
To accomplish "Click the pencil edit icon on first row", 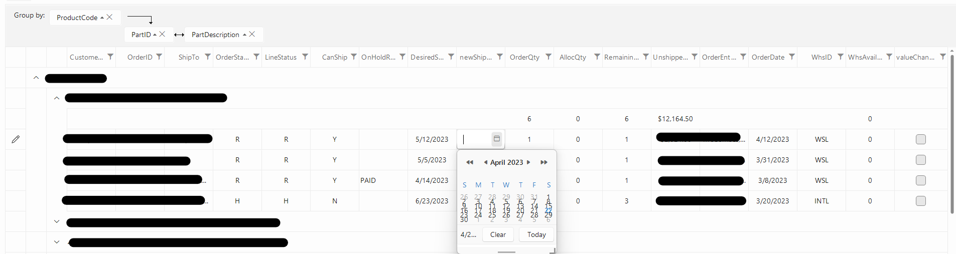I will [x=16, y=139].
